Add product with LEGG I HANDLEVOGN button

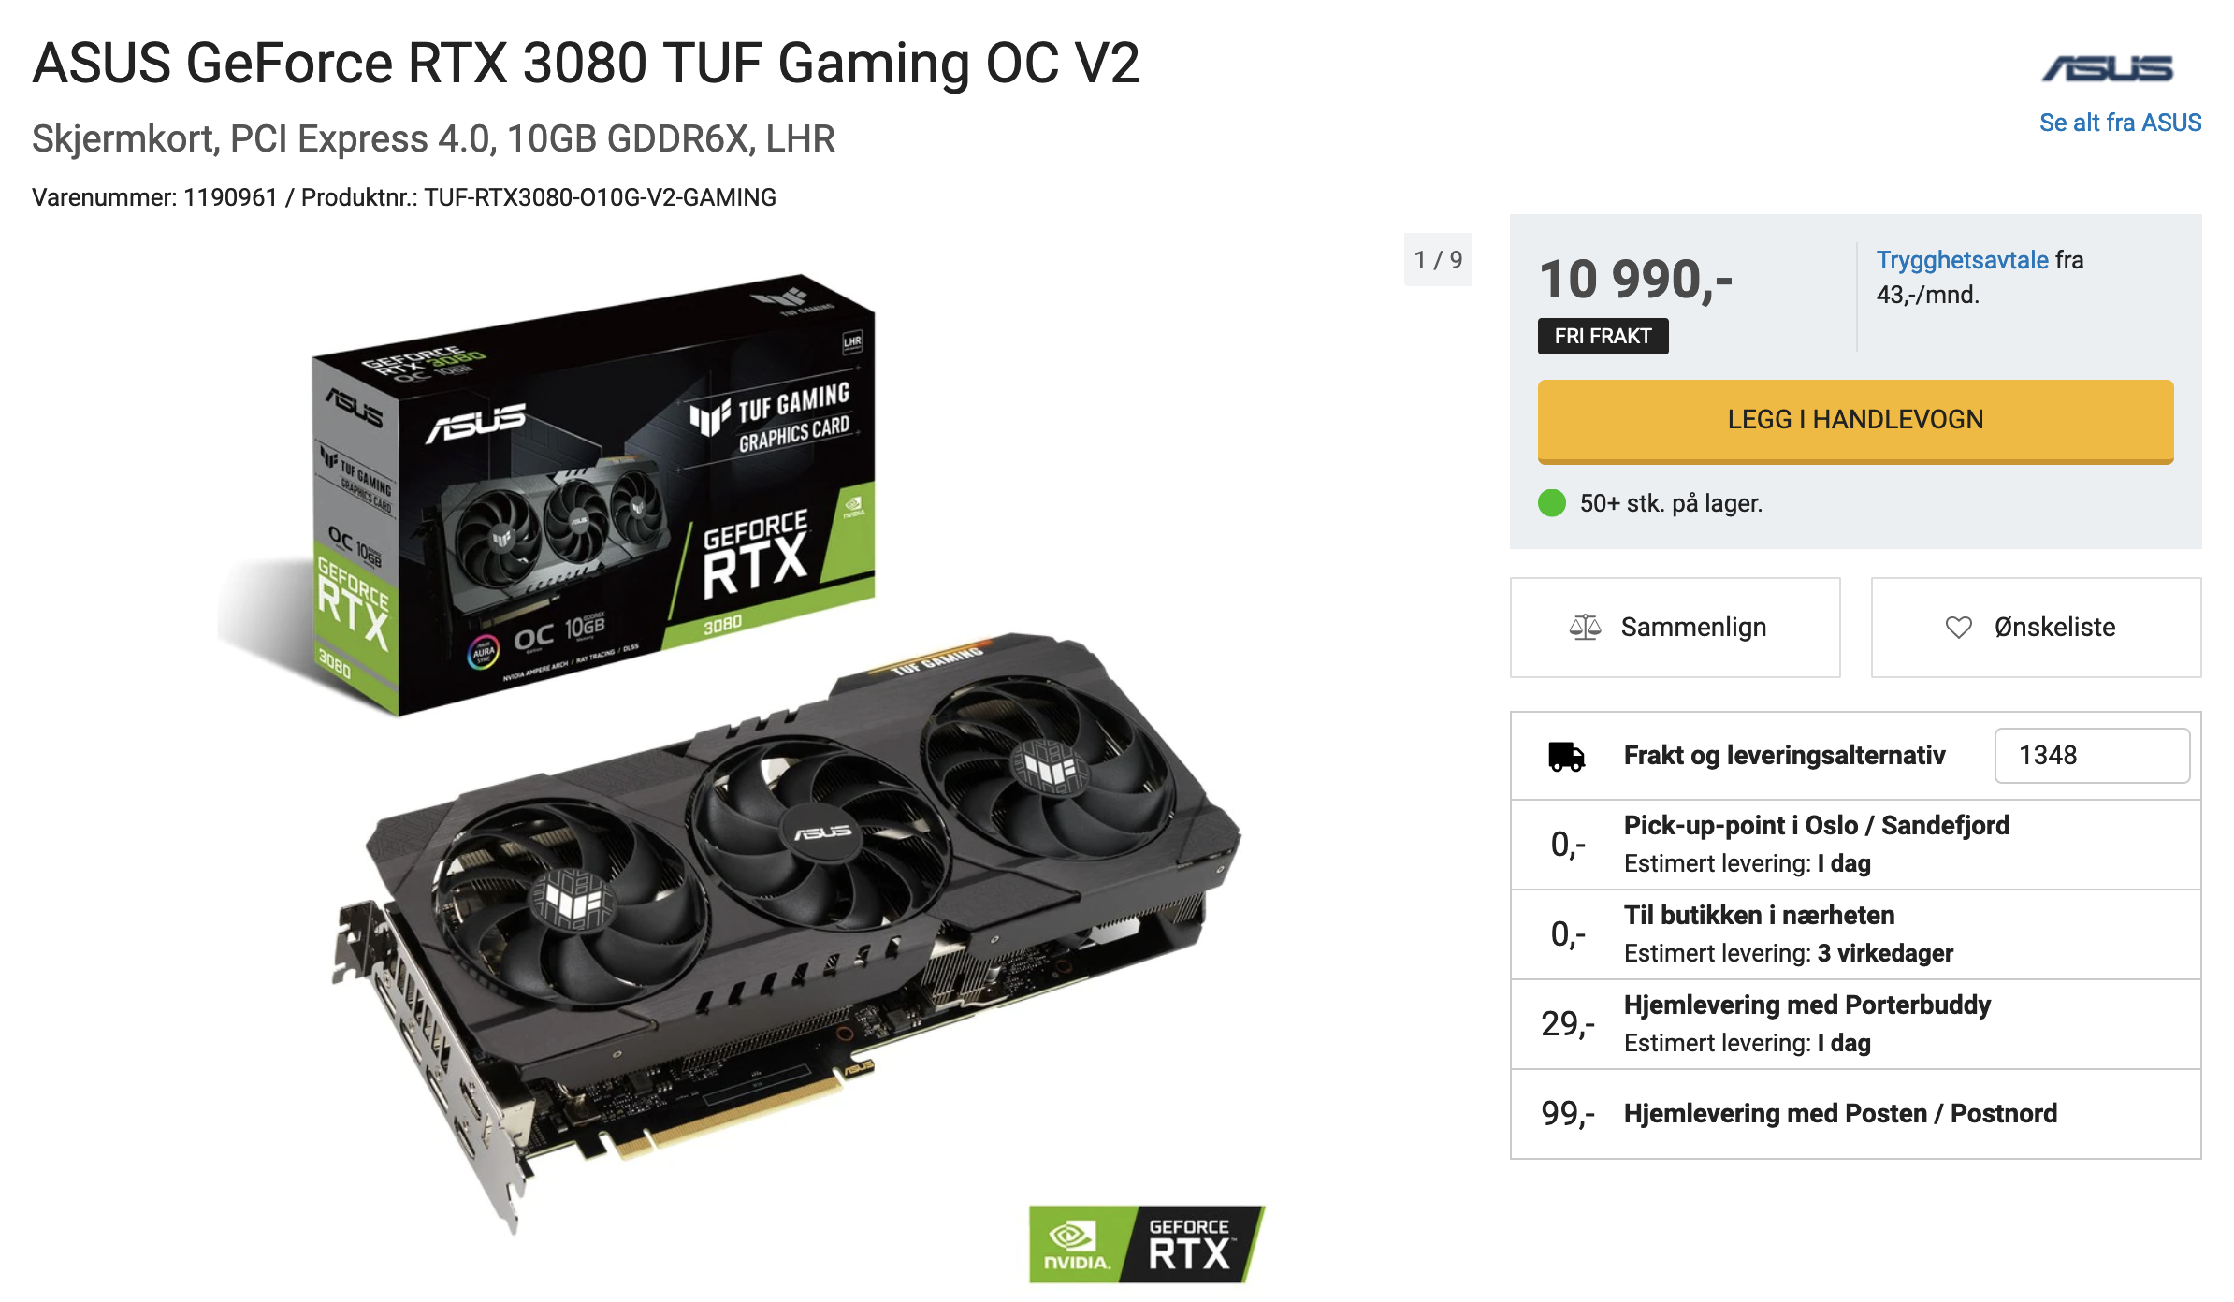tap(1855, 421)
